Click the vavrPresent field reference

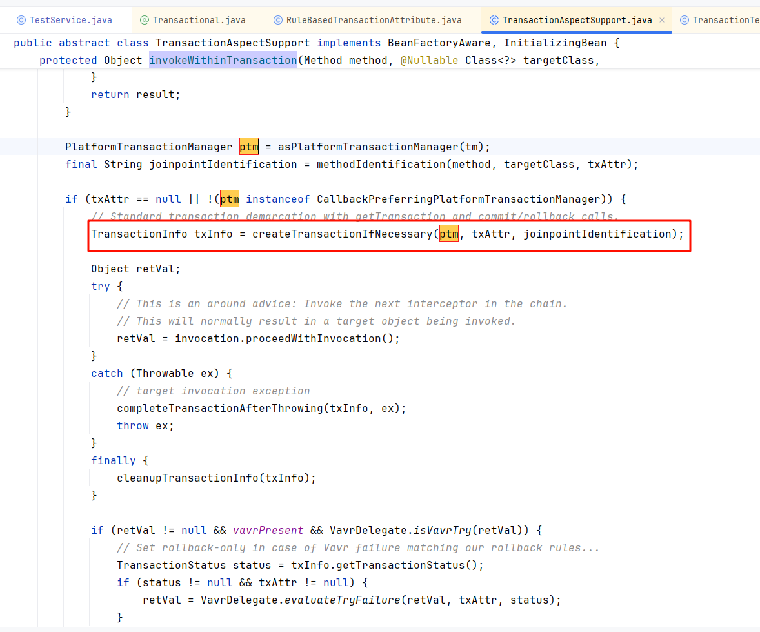268,531
